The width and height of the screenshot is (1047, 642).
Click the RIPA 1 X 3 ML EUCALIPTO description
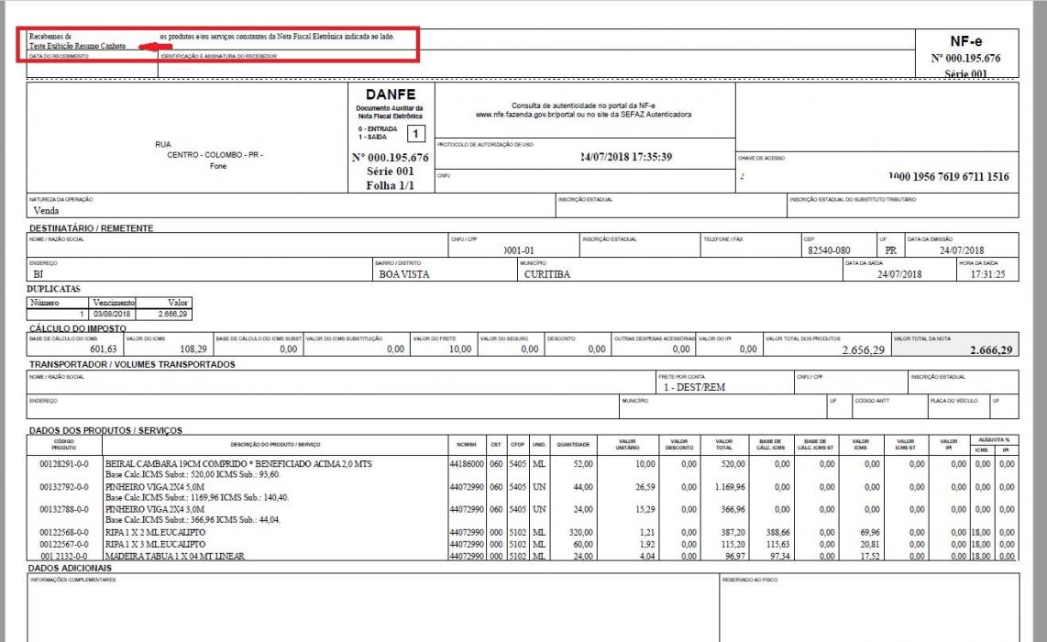click(x=156, y=545)
